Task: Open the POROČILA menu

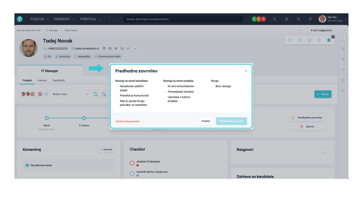Action: [90, 19]
